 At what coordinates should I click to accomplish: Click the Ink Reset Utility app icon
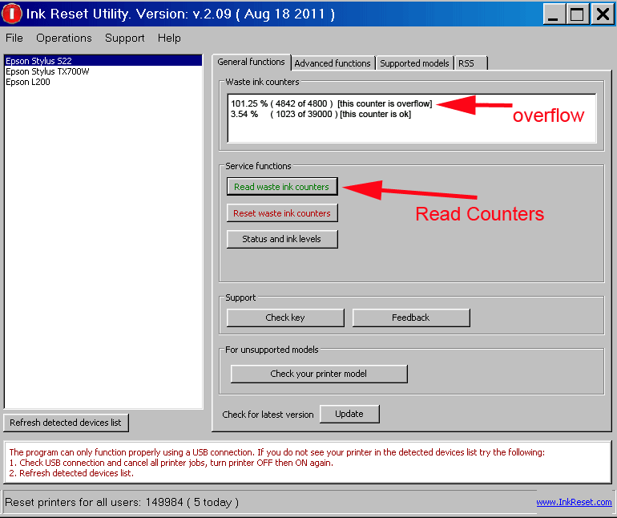point(12,14)
